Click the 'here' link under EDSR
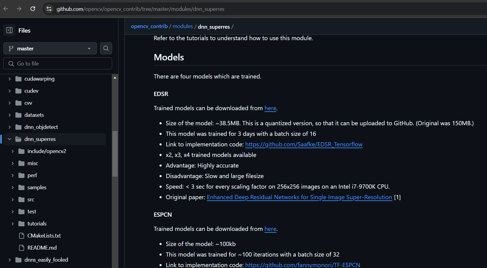This screenshot has width=487, height=268. click(270, 108)
